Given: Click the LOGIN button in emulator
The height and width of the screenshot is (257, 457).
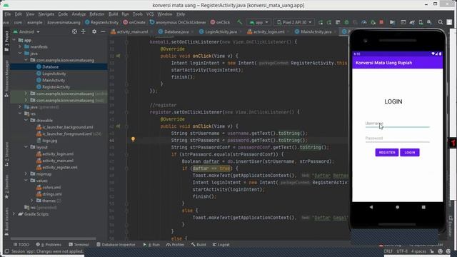Looking at the screenshot, I should pyautogui.click(x=409, y=152).
